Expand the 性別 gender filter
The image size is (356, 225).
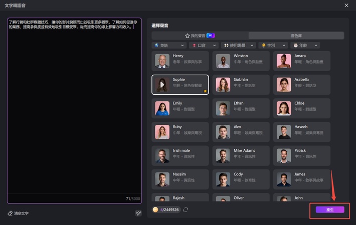pos(273,45)
